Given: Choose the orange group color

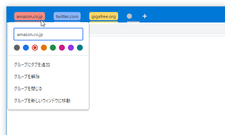Looking at the screenshot, I should pos(44,48).
